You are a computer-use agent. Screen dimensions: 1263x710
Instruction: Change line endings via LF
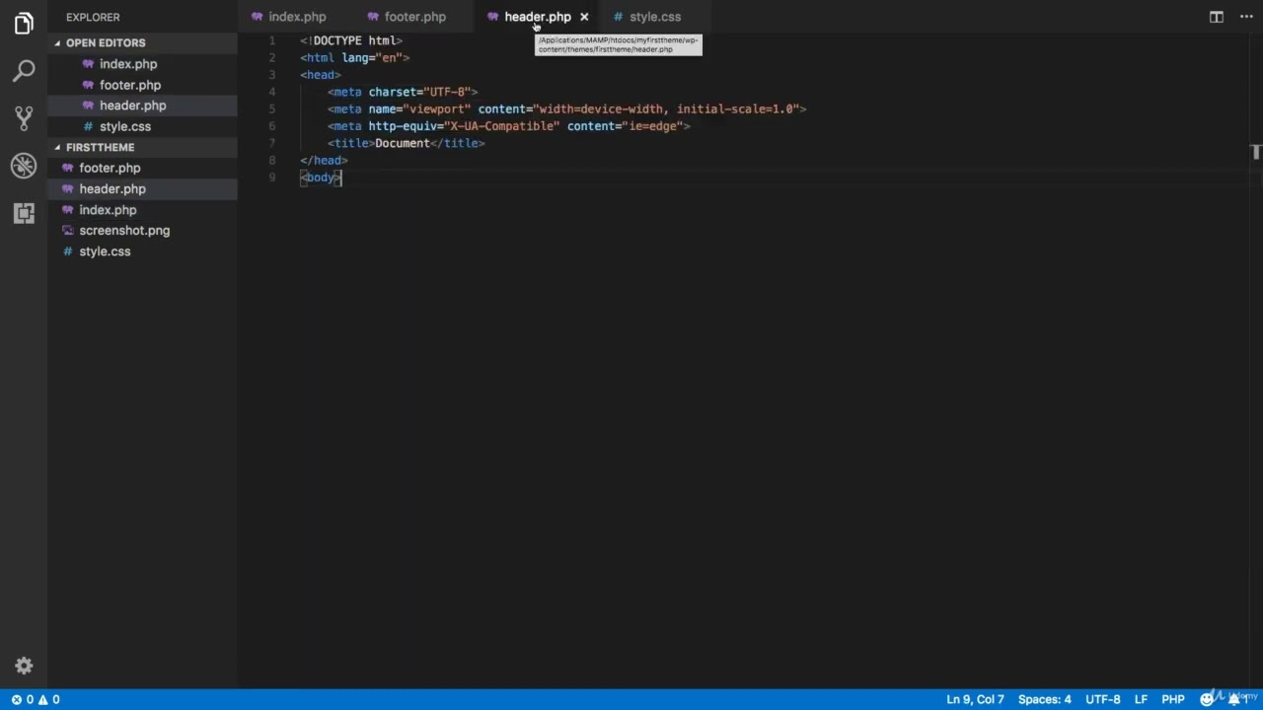(x=1141, y=699)
